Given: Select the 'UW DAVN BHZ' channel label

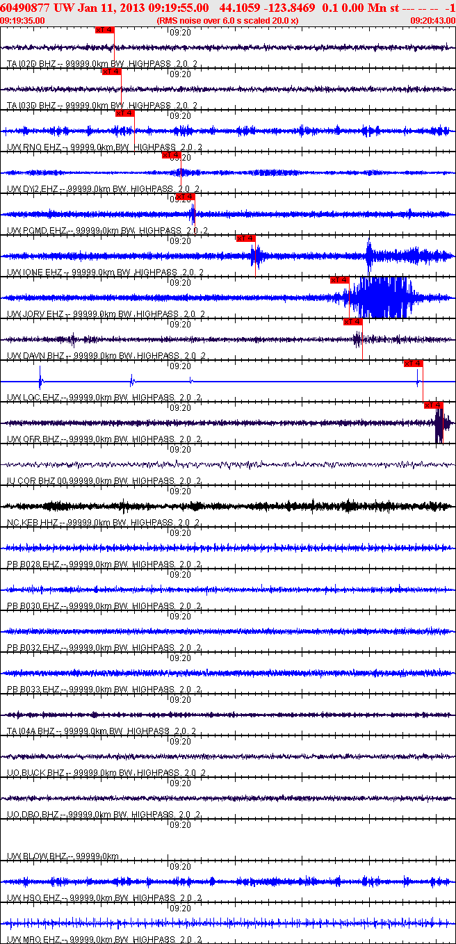Looking at the screenshot, I should [36, 356].
